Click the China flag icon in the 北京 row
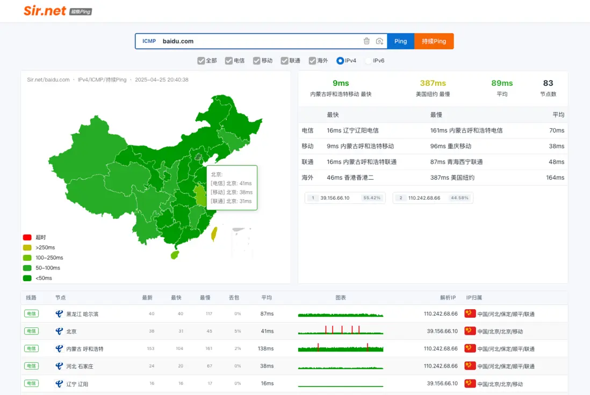 (x=470, y=331)
